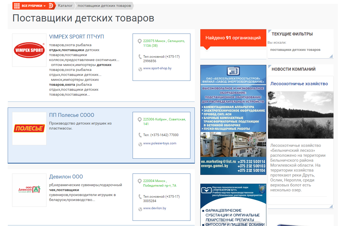Click the Поставщики детских товаров page heading
The width and height of the screenshot is (353, 226).
[x=83, y=18]
